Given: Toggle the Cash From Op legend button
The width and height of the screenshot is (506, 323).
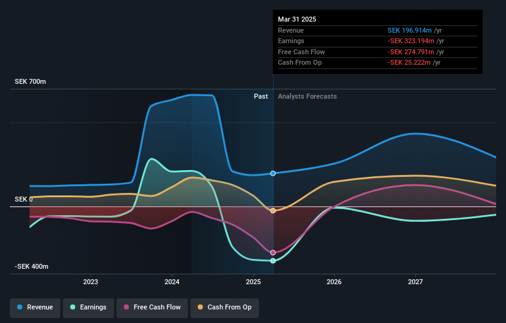Looking at the screenshot, I should 224,308.
